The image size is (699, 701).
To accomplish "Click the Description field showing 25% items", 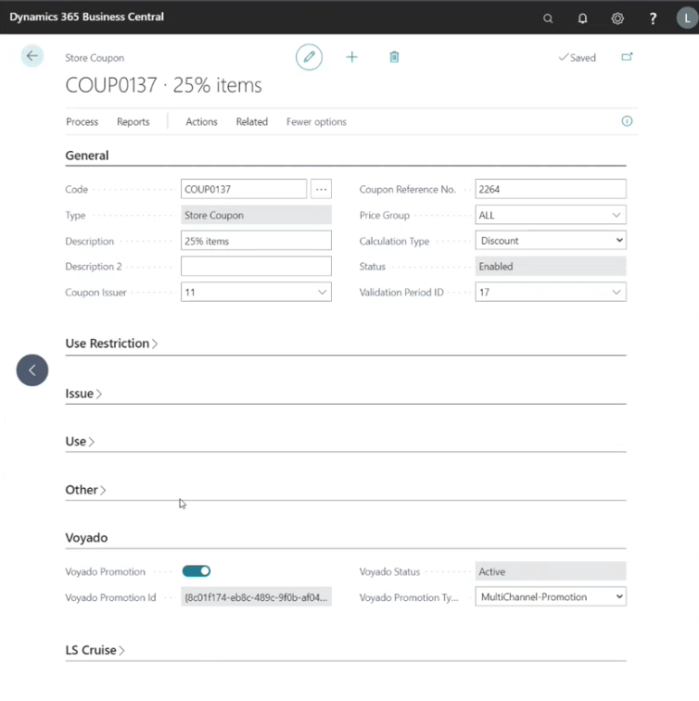I will pyautogui.click(x=256, y=241).
